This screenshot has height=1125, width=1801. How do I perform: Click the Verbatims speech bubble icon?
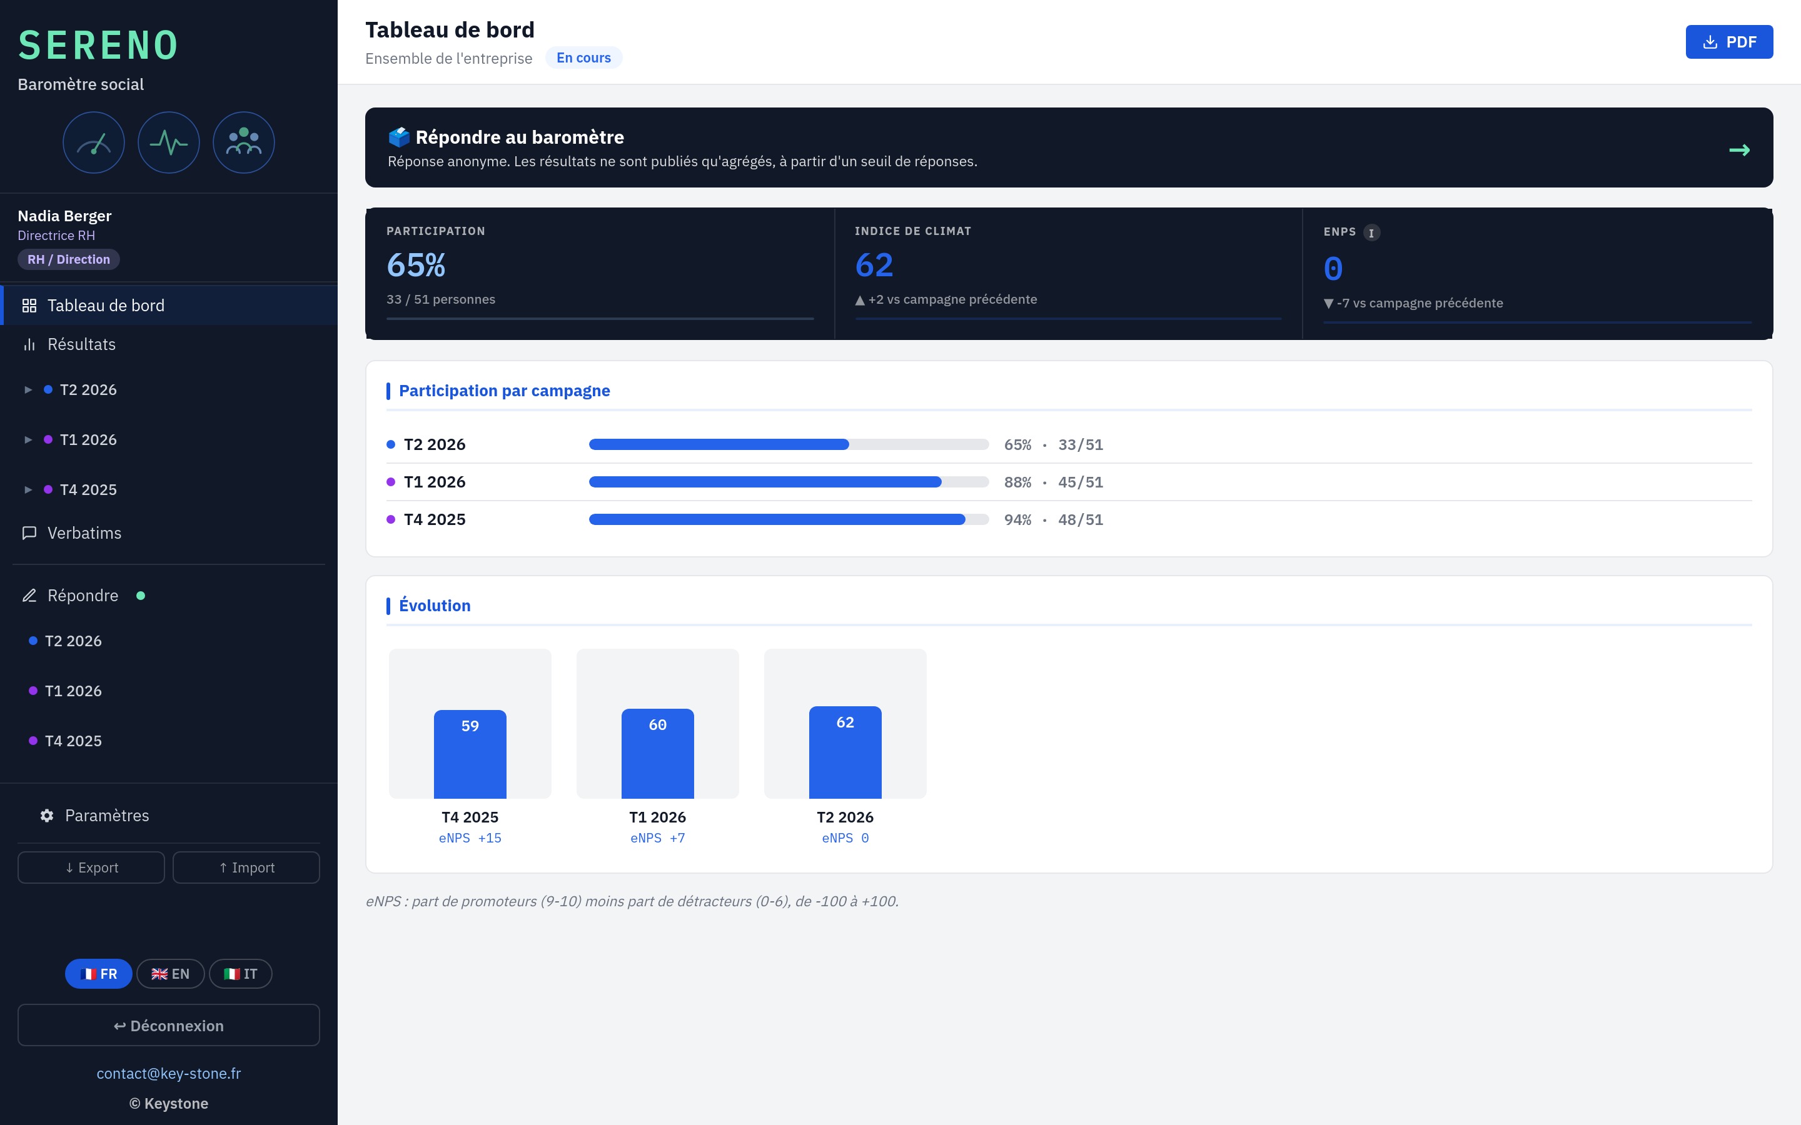pyautogui.click(x=30, y=532)
